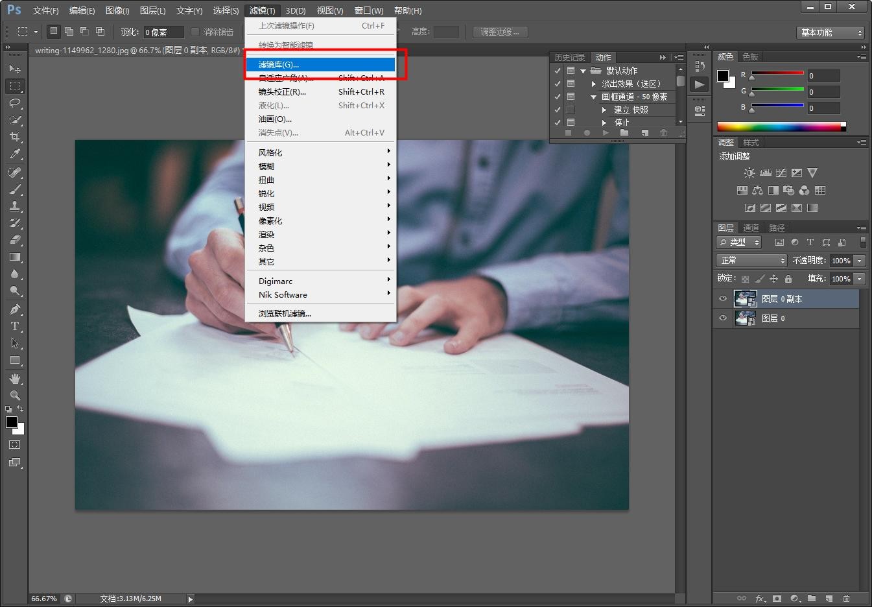
Task: Click delete layer trash icon
Action: [x=846, y=598]
